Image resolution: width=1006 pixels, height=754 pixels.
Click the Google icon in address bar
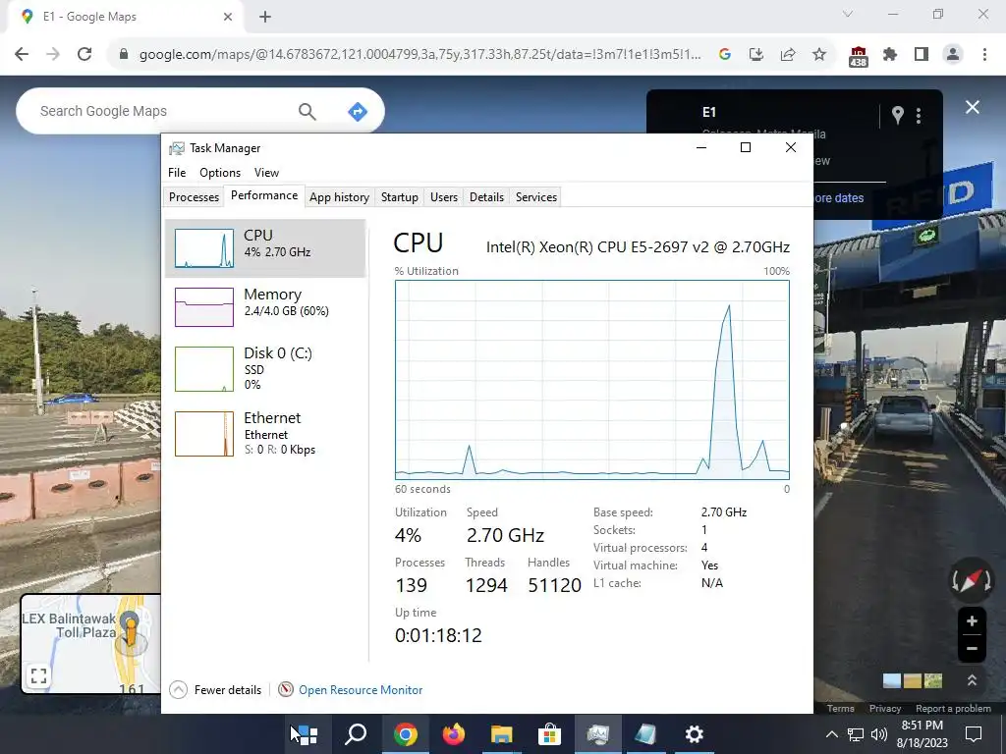725,55
